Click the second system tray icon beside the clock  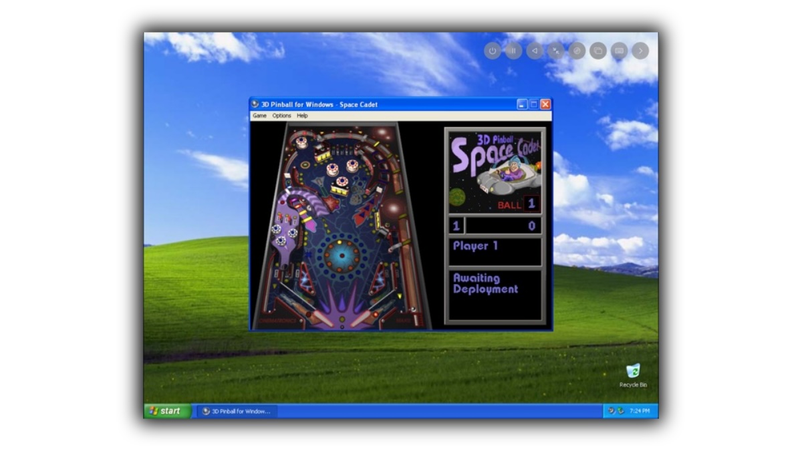tap(621, 411)
